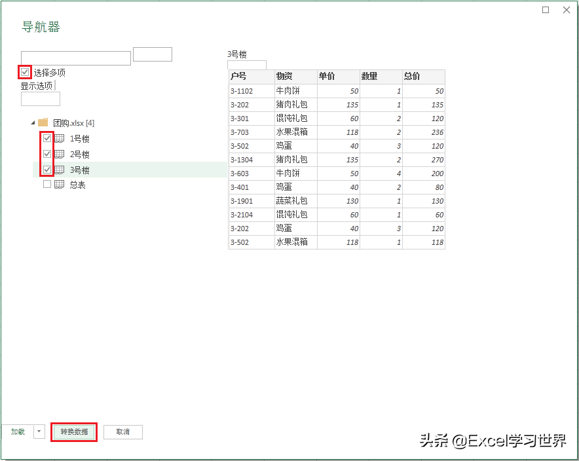Click the total price cell 80
The width and height of the screenshot is (579, 461).
click(424, 187)
